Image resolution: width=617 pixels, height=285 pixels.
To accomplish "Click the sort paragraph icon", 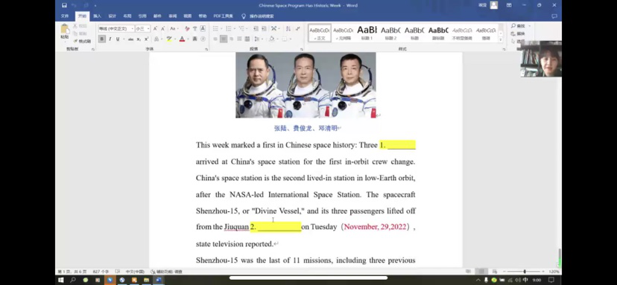I will pyautogui.click(x=288, y=29).
